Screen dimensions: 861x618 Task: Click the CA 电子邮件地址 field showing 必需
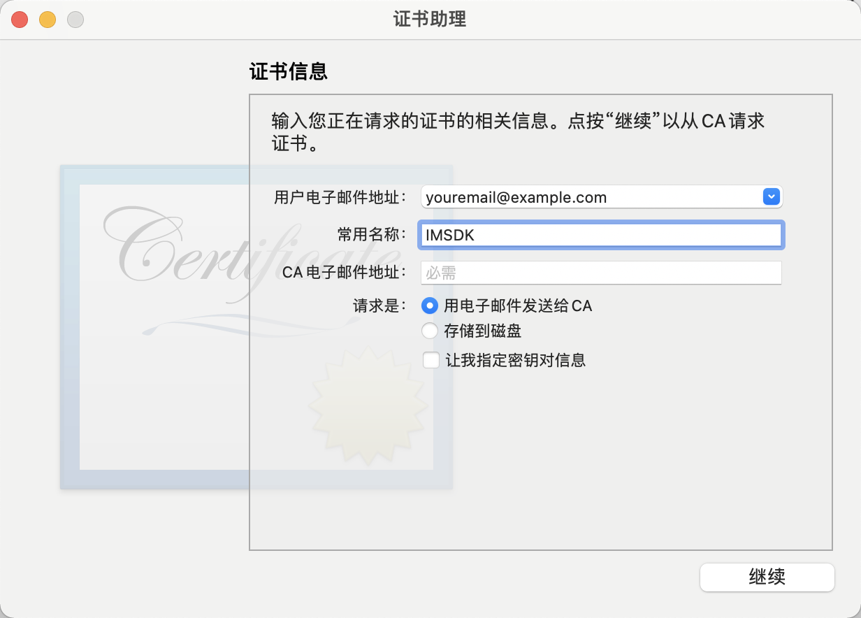601,273
